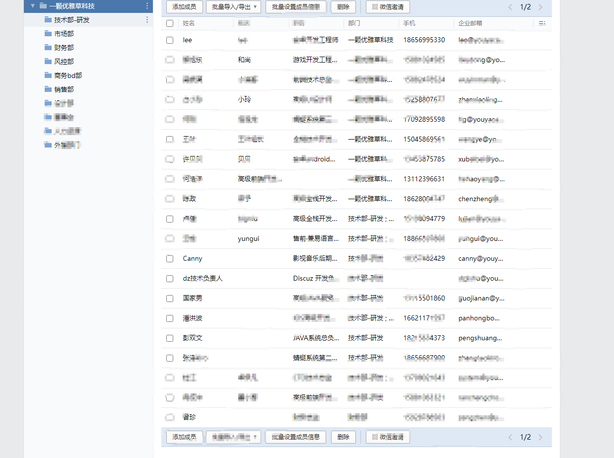Image resolution: width=614 pixels, height=458 pixels.
Task: Click email panhongbo...
Action: tap(479, 318)
